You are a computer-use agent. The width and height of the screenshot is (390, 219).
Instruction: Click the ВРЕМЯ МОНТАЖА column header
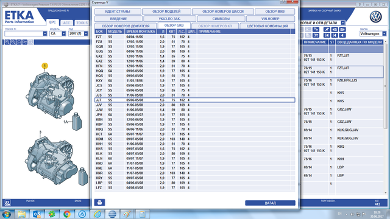tap(141, 32)
